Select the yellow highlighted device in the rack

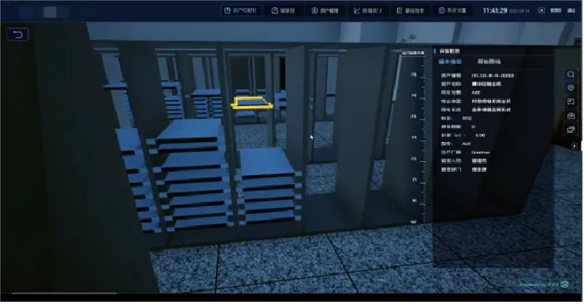point(253,104)
